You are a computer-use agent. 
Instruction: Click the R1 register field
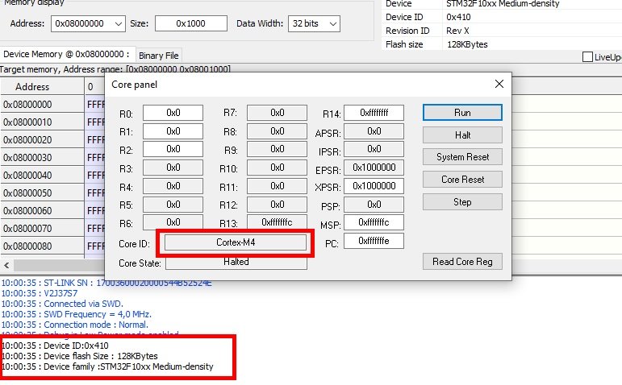click(x=173, y=131)
